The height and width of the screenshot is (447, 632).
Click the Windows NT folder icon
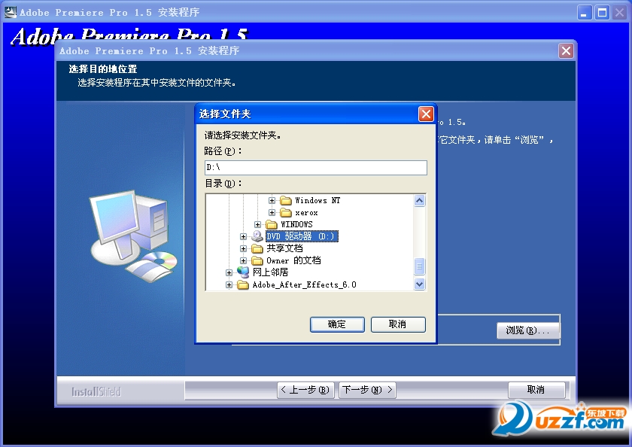[x=286, y=200]
